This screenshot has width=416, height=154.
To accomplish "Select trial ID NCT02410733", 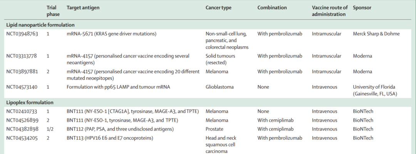I will pos(22,111).
